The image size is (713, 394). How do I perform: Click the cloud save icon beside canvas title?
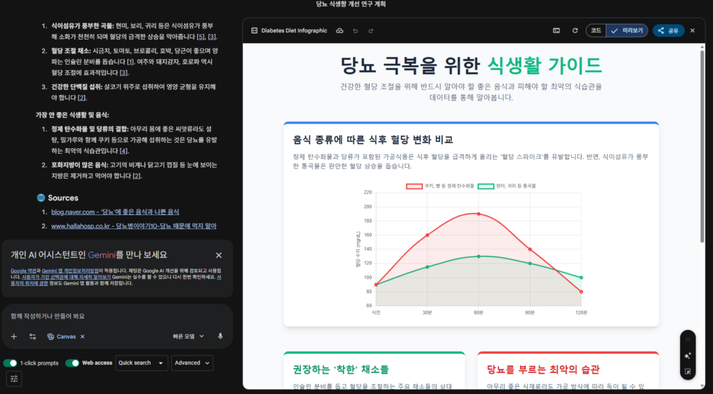point(340,31)
